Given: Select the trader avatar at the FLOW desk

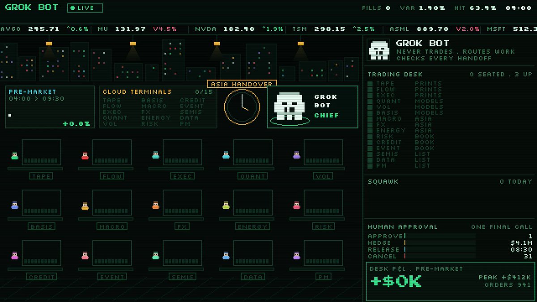Looking at the screenshot, I should (x=85, y=155).
